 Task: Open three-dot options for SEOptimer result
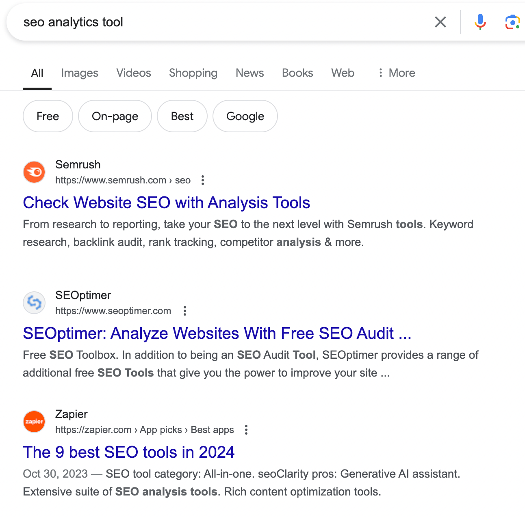click(185, 311)
